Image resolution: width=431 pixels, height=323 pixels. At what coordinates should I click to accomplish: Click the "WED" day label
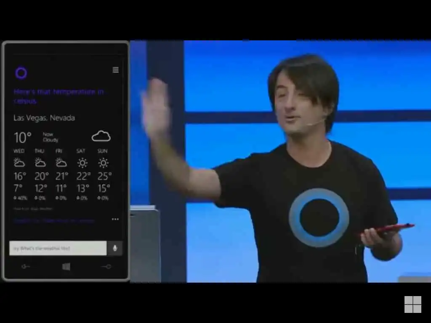(19, 151)
